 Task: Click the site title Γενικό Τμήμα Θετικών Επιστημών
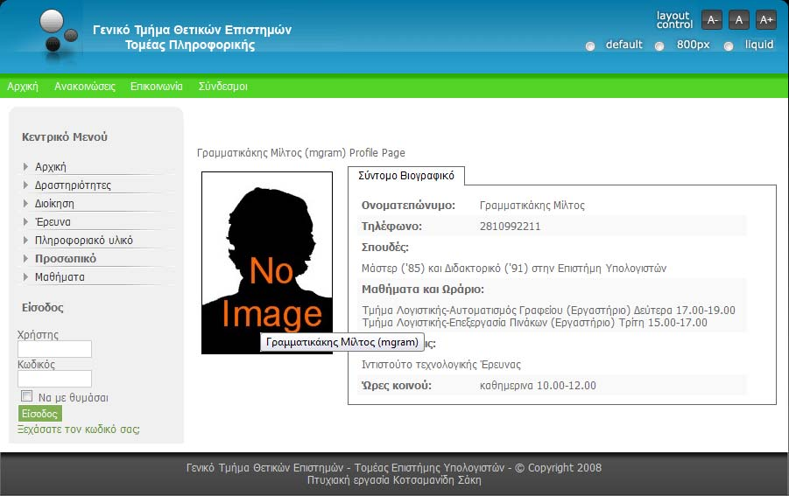(193, 30)
